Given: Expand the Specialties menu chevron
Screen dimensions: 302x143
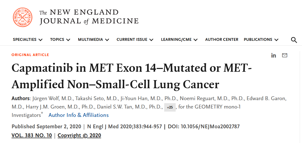Looking at the screenshot, I should coord(40,40).
